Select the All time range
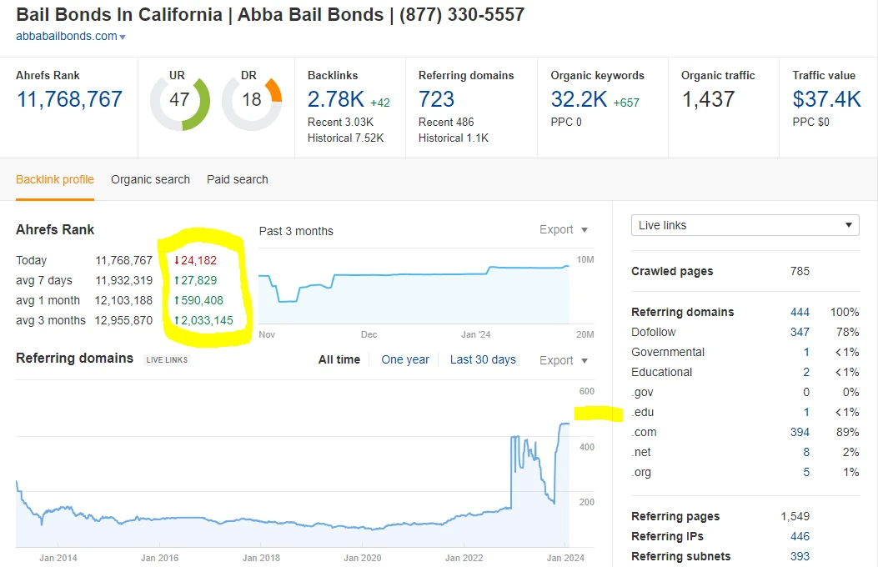The image size is (878, 567). pyautogui.click(x=339, y=360)
